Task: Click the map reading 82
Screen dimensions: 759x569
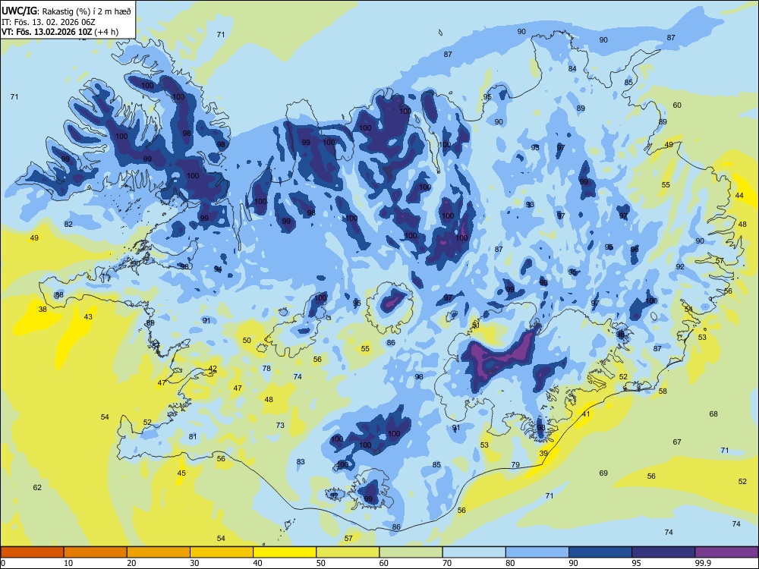Action: (x=68, y=224)
